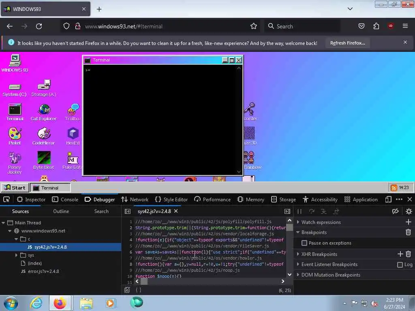Focus the Firefox Search input field
This screenshot has height=311, width=415.
click(x=302, y=26)
